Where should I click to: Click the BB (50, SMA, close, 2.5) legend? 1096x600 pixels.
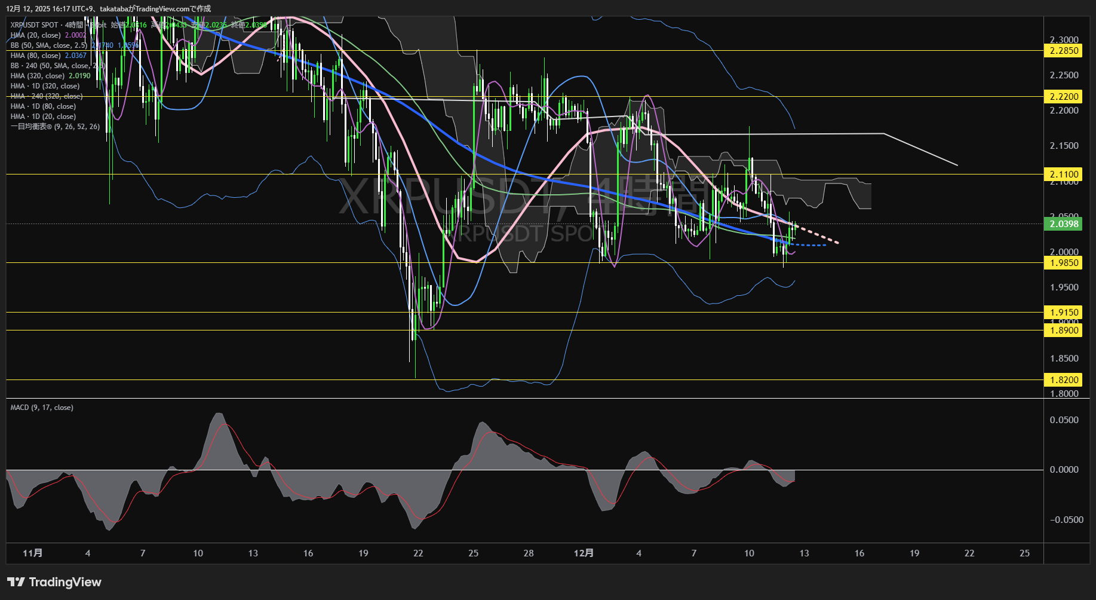pos(49,45)
